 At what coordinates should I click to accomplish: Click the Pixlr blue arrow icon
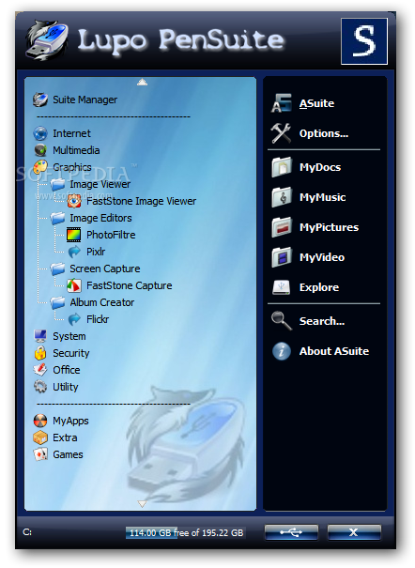click(x=74, y=252)
